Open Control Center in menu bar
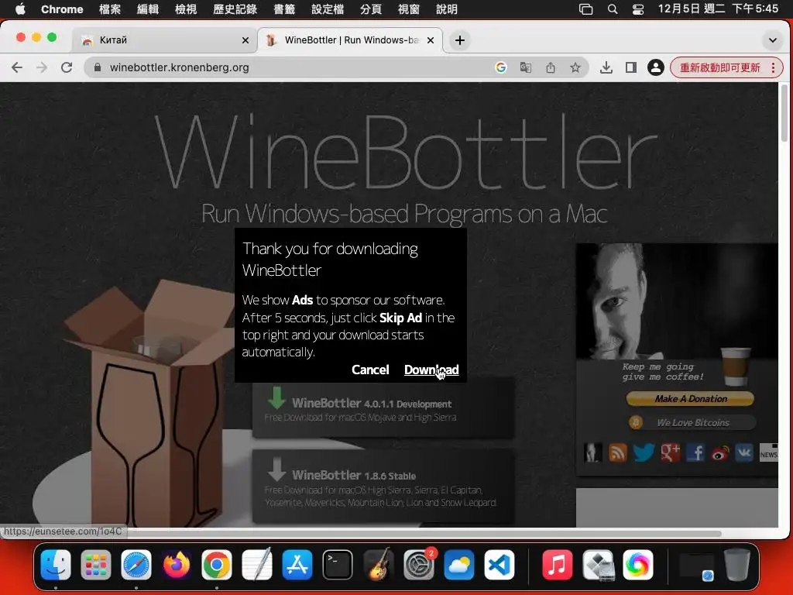Screen dimensions: 793x595 coord(638,9)
